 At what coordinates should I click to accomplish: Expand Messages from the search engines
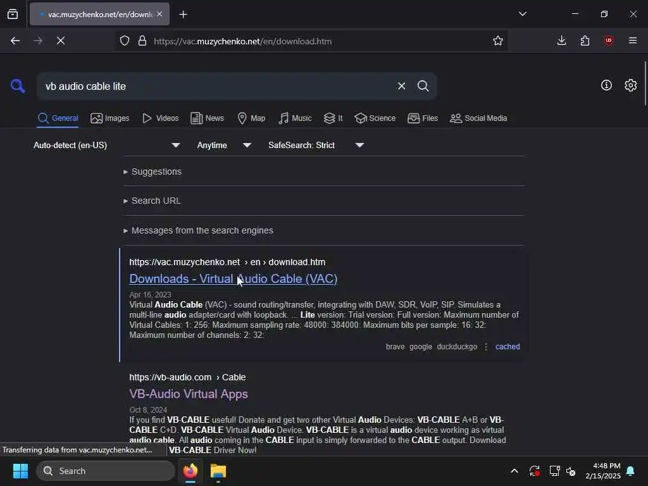198,230
